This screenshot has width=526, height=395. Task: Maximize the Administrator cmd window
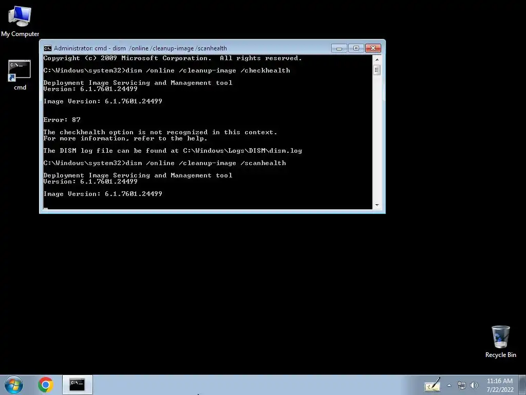[x=356, y=48]
